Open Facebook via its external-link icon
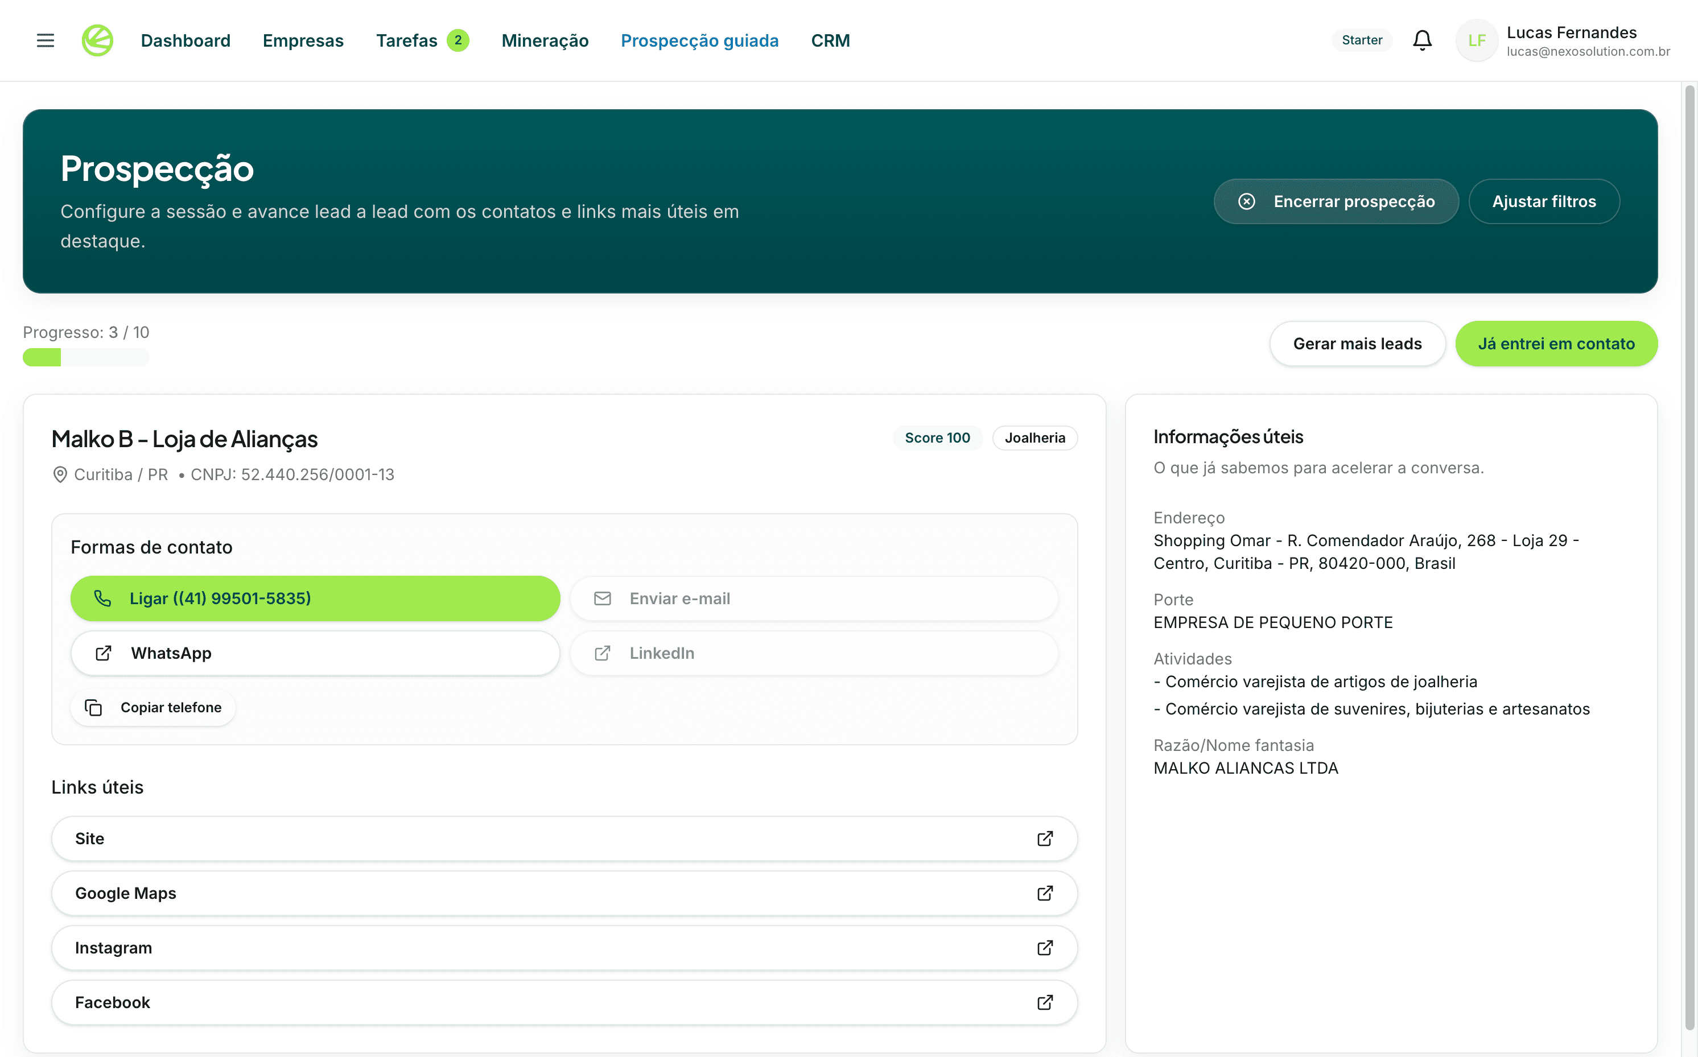 click(x=1044, y=1002)
